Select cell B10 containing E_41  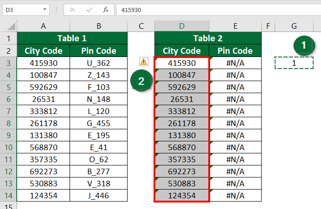[99, 147]
